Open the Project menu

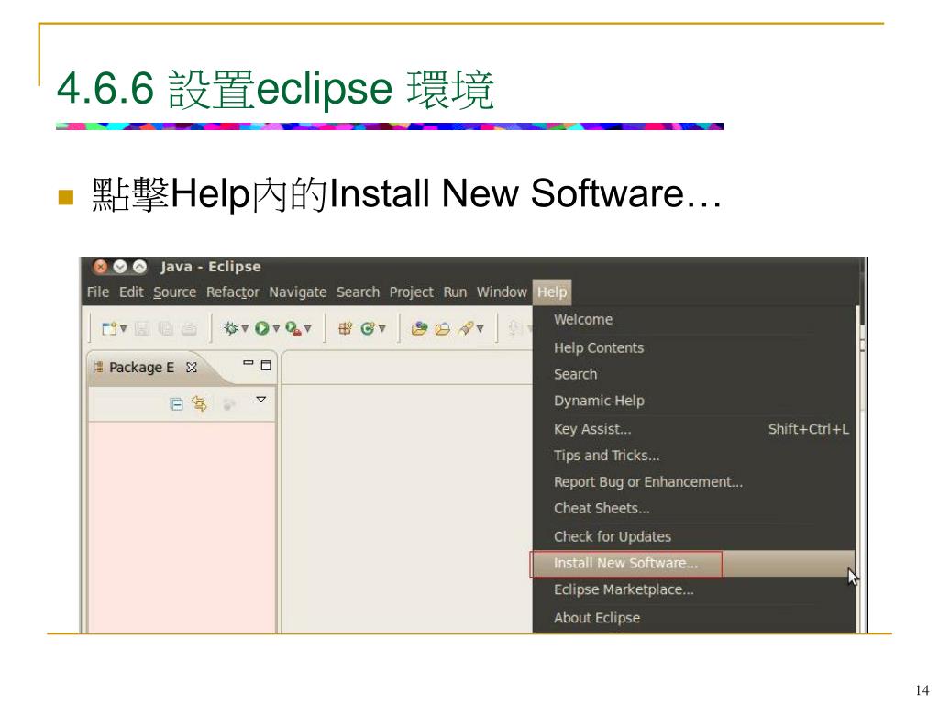412,291
